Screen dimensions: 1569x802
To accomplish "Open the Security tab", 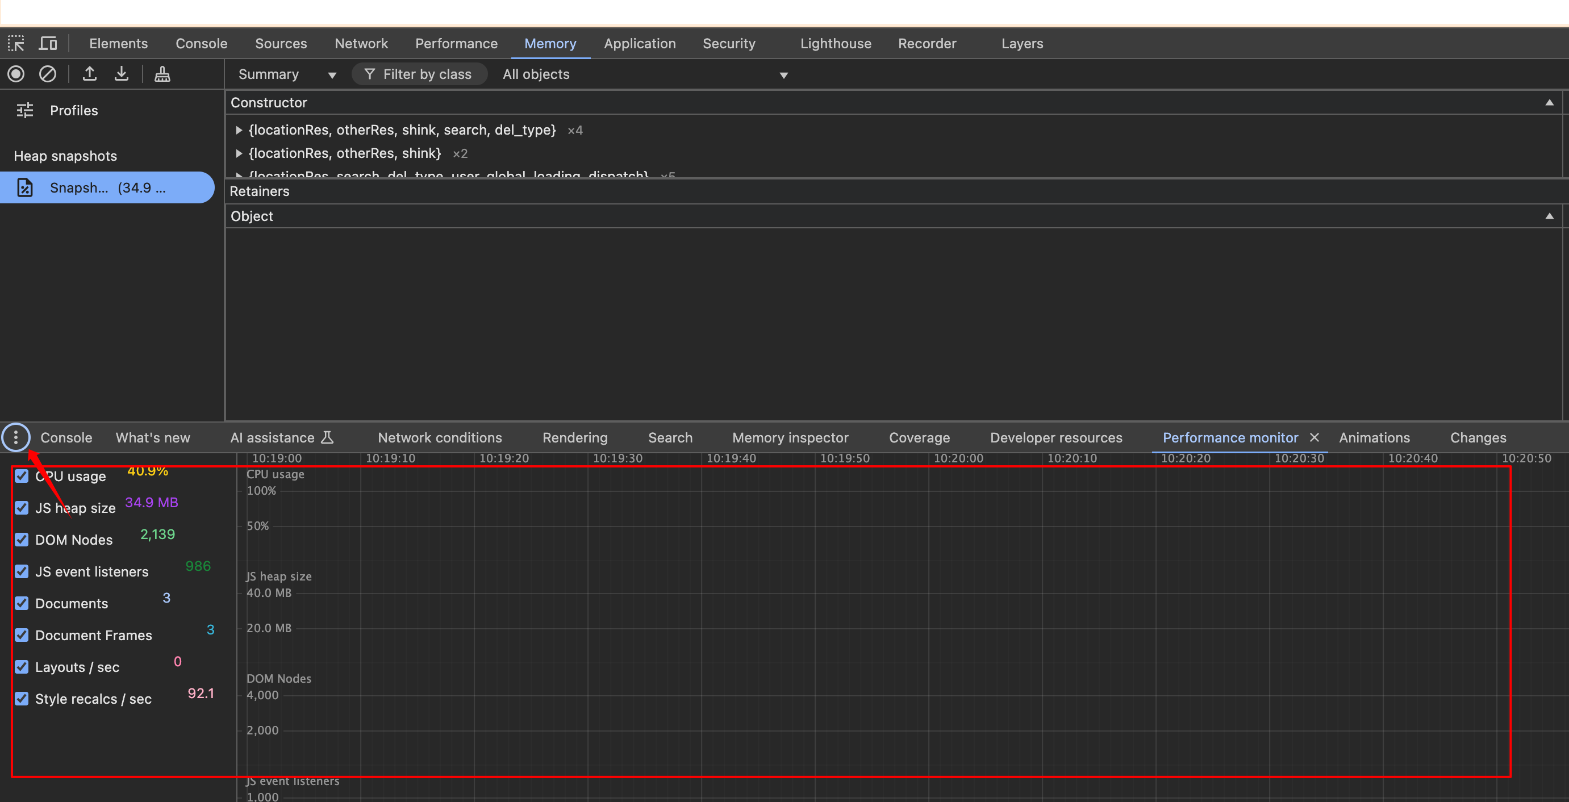I will (x=728, y=43).
